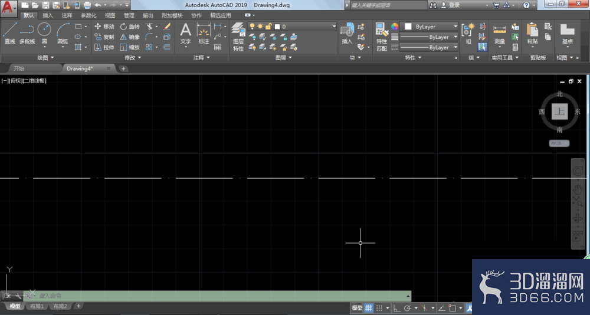Toggle the drawing grid display in status bar
This screenshot has width=590, height=315.
(369, 308)
